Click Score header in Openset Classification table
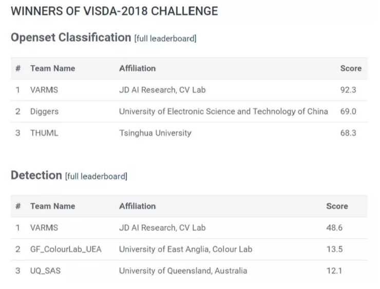Image resolution: width=380 pixels, height=289 pixels. tap(351, 68)
